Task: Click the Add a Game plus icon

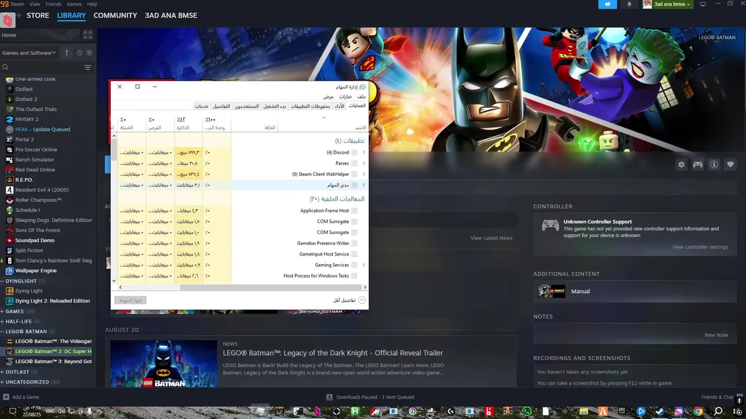Action: click(6, 397)
